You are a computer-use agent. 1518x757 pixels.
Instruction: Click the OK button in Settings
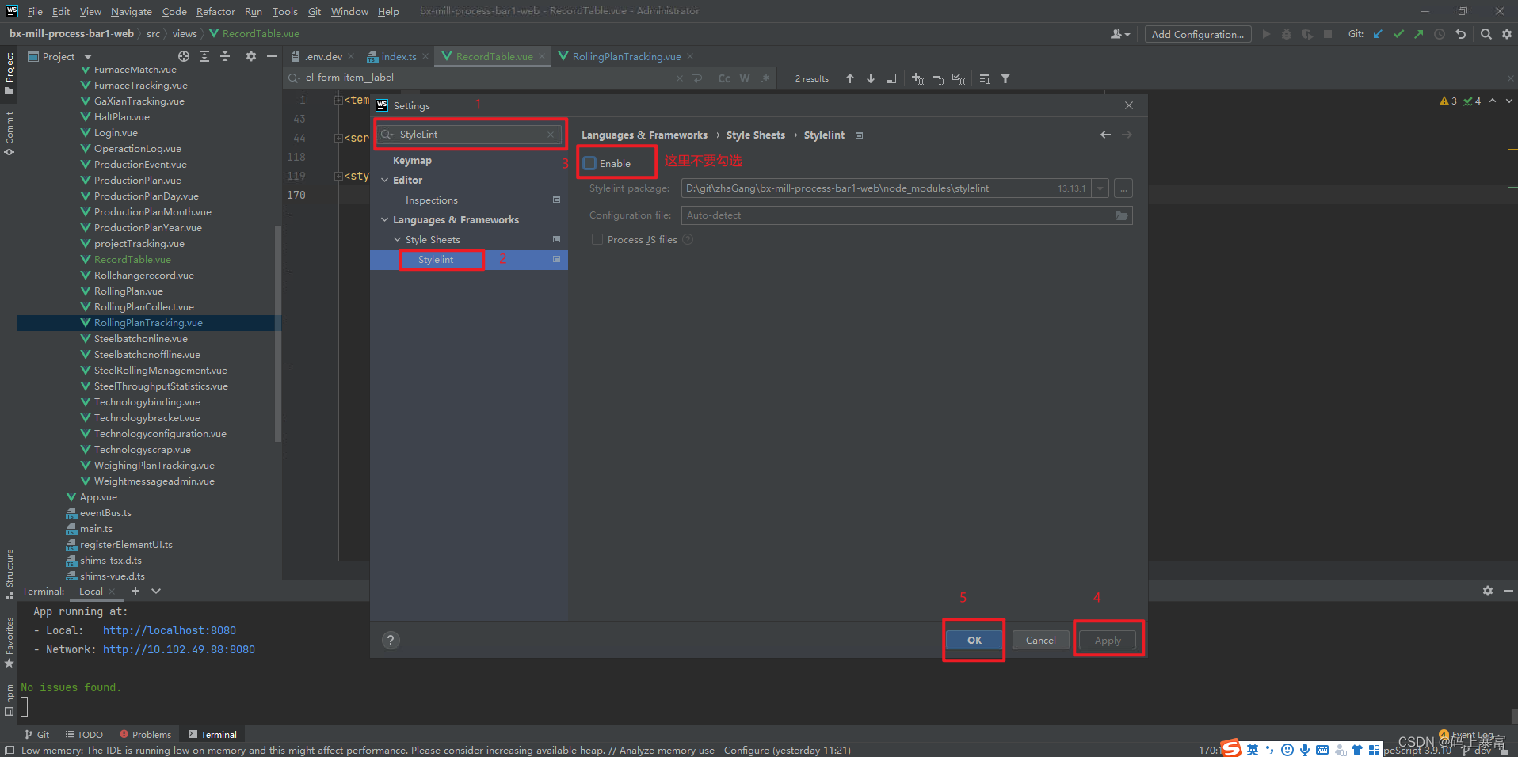973,640
